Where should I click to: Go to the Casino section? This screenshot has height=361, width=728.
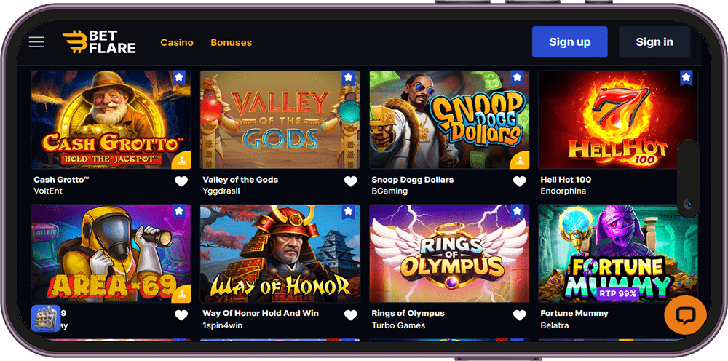pos(177,42)
